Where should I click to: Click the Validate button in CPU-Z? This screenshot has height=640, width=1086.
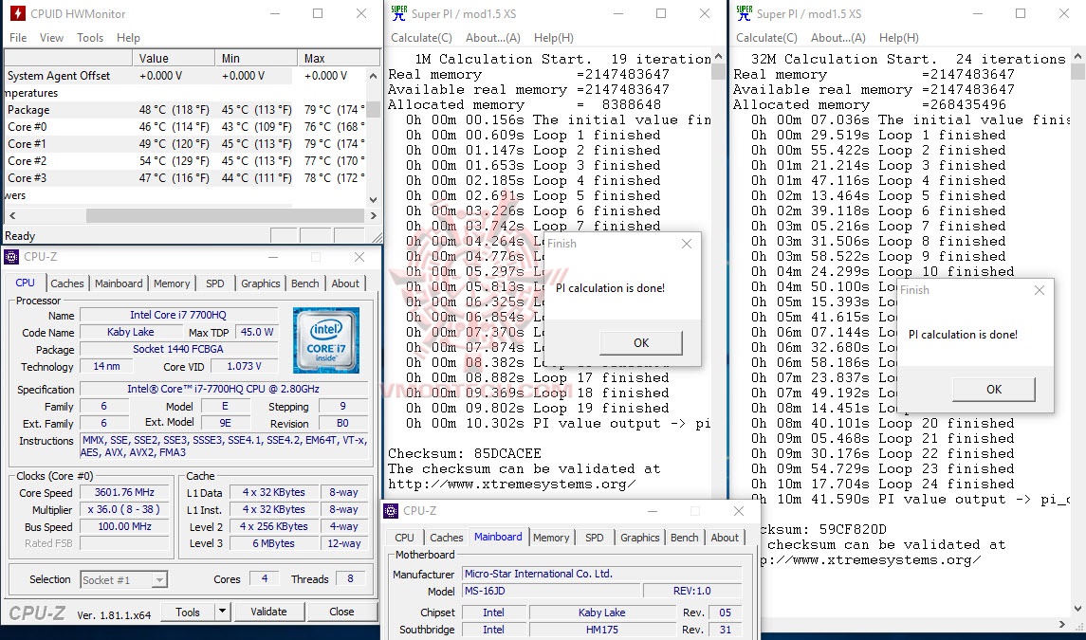click(268, 612)
